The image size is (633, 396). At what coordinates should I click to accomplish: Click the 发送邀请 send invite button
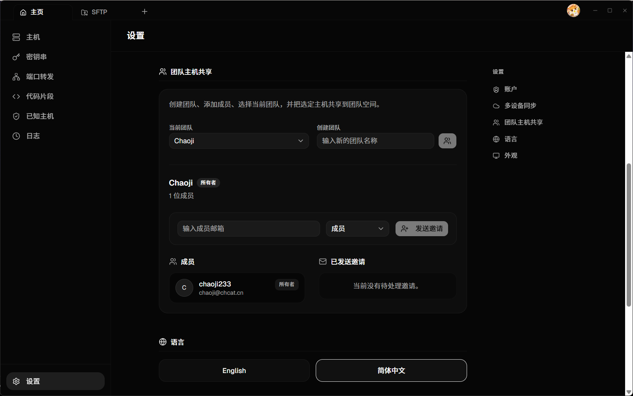tap(422, 229)
